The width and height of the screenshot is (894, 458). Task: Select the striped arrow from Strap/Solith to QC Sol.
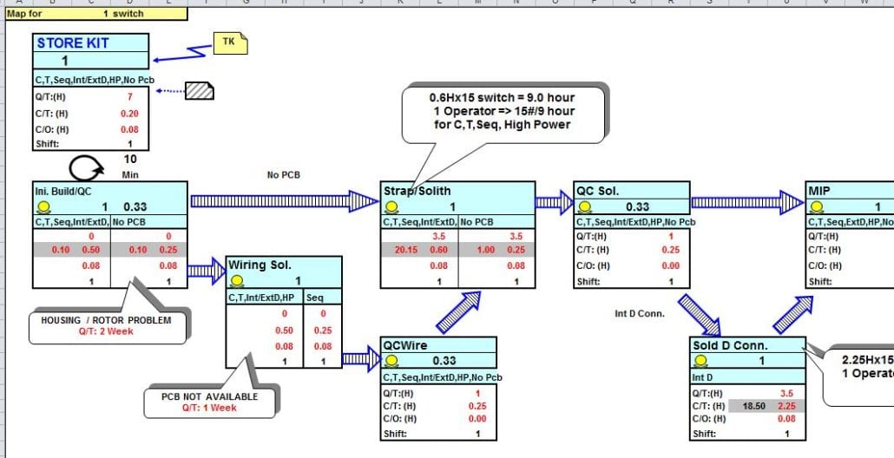[554, 202]
